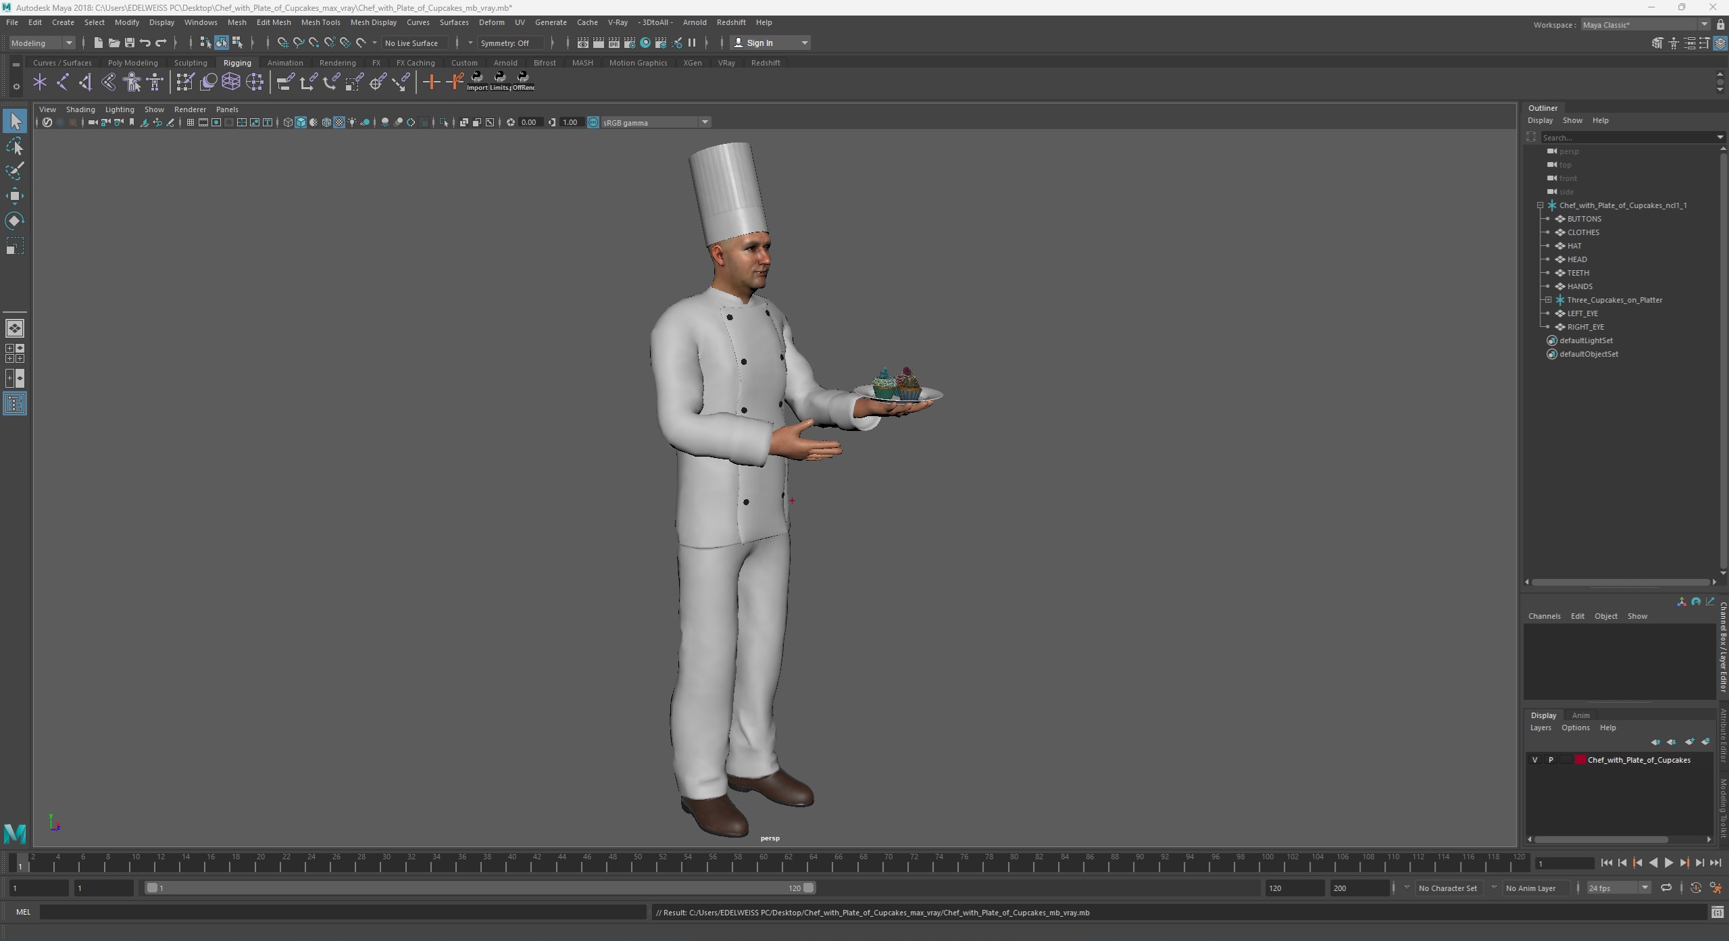The height and width of the screenshot is (941, 1729).
Task: Toggle Snap to Curves icon
Action: tap(299, 43)
